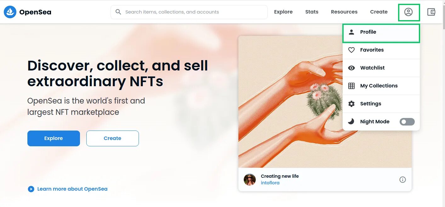Image resolution: width=445 pixels, height=207 pixels.
Task: Focus the search items input field
Action: pyautogui.click(x=192, y=12)
